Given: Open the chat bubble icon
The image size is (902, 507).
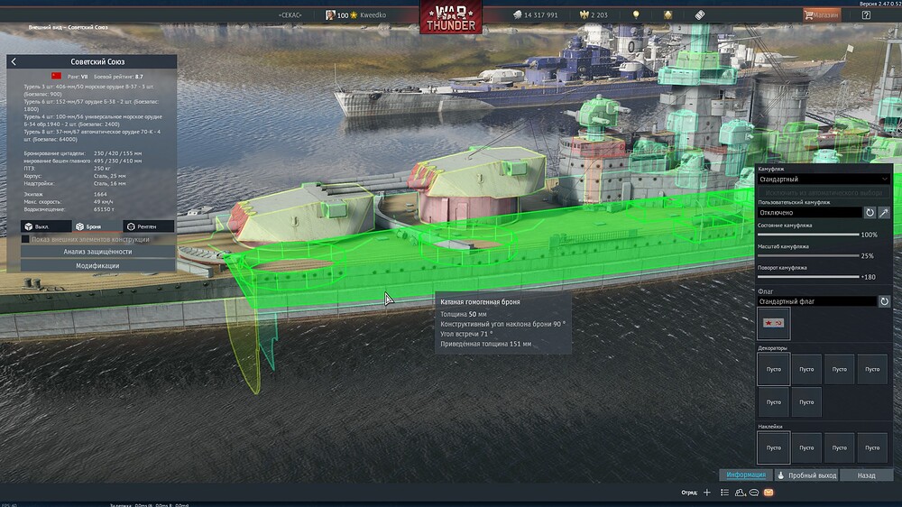Looking at the screenshot, I should [754, 493].
